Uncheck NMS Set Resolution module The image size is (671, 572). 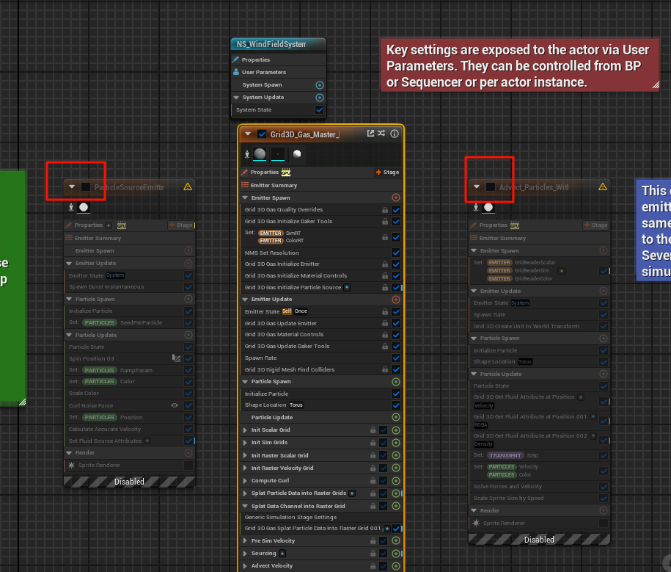pyautogui.click(x=396, y=253)
